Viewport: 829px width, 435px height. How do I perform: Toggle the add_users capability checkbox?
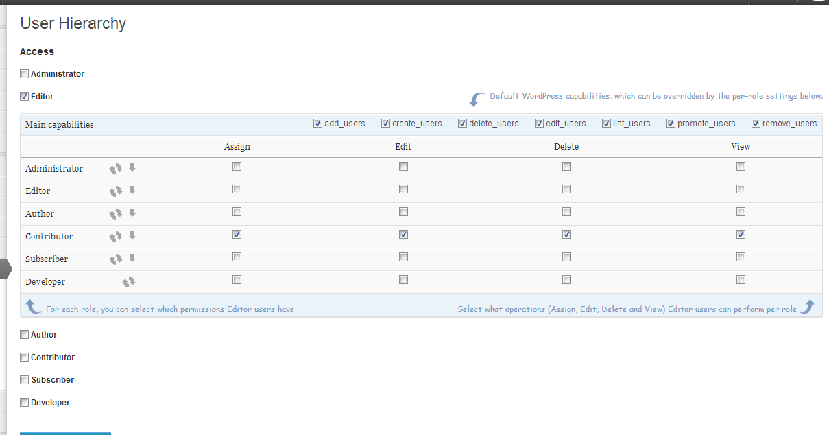(x=317, y=124)
